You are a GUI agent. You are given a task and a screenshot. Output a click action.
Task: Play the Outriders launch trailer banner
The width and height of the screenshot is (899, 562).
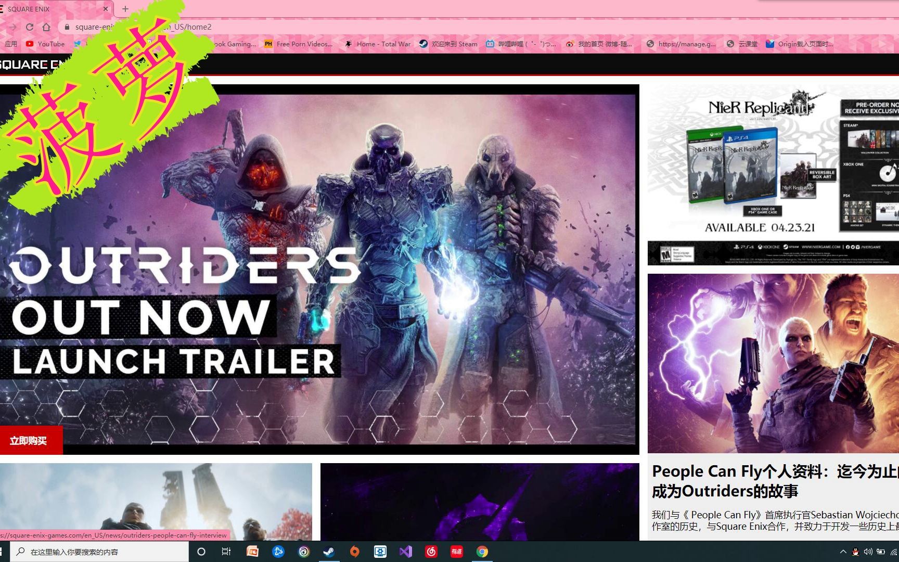tap(318, 269)
